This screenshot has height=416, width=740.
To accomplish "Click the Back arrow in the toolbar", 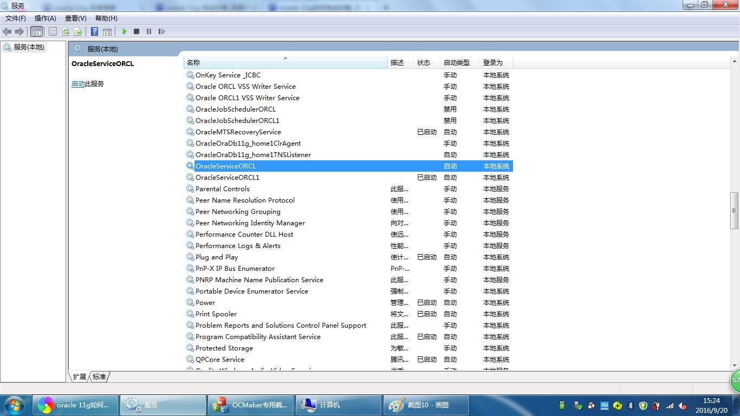I will click(7, 31).
